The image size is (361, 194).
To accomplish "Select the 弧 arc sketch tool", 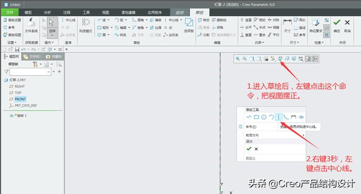I will tap(119, 20).
